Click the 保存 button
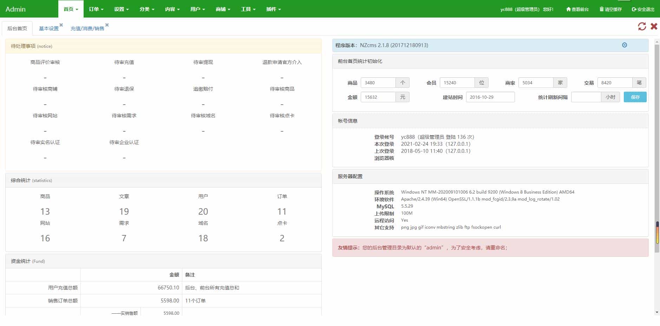This screenshot has width=660, height=326. [635, 97]
